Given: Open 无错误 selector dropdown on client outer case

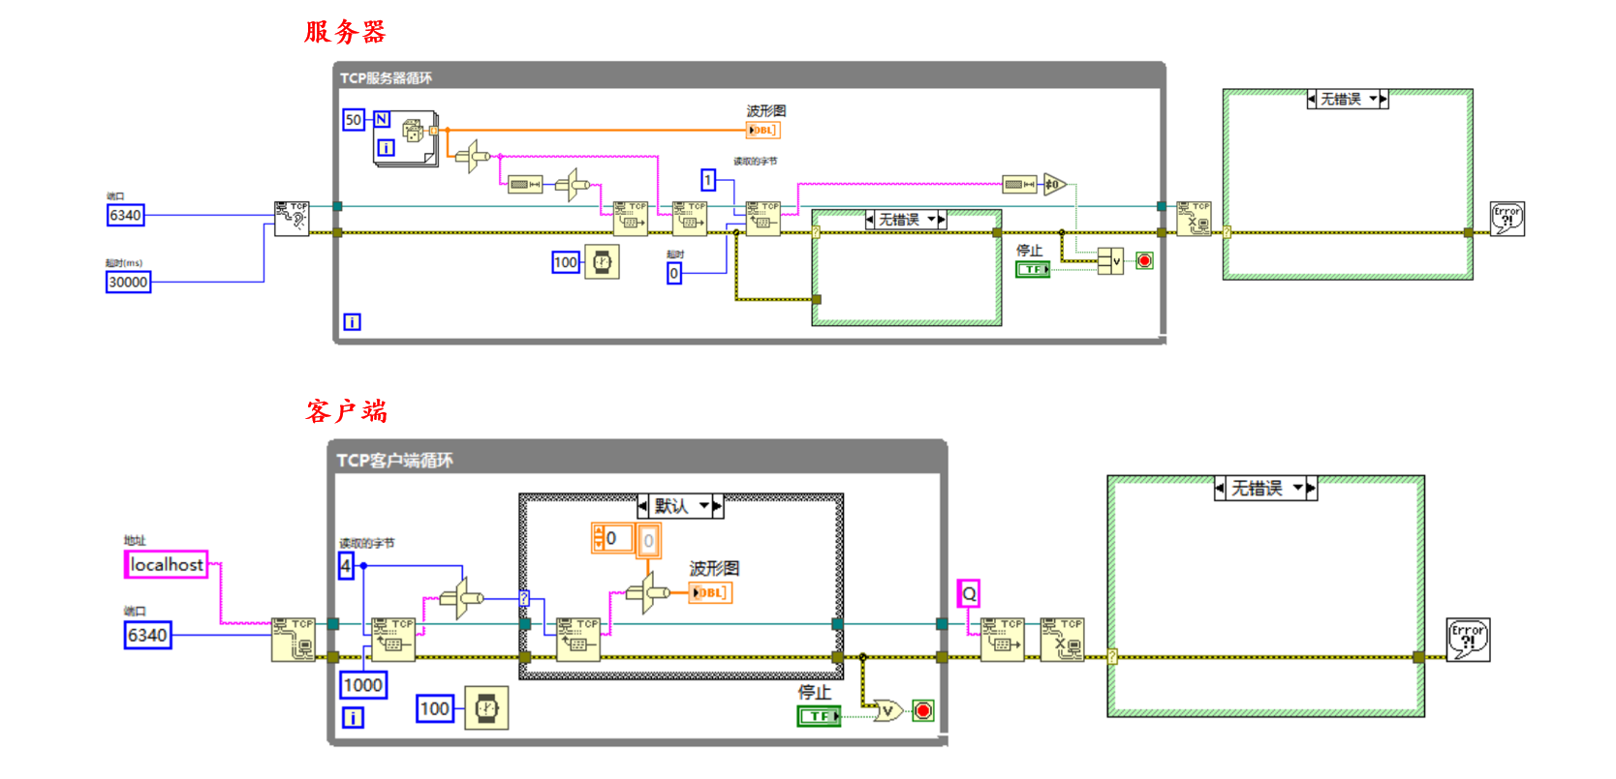Looking at the screenshot, I should point(1297,488).
